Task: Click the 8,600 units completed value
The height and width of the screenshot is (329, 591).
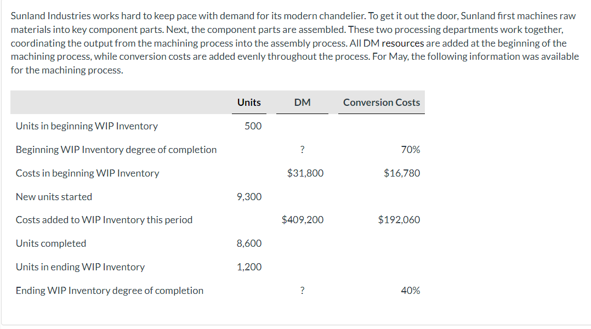Action: (x=249, y=243)
